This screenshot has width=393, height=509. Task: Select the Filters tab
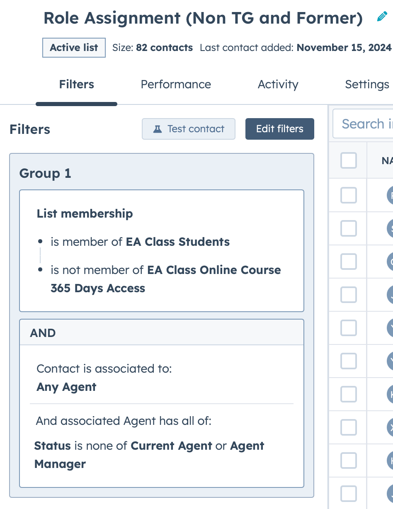77,85
